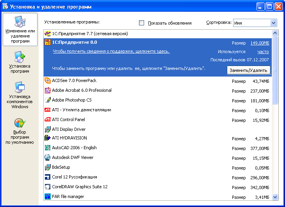
Task: Select the ACDSee 7.0 PowerPack entry
Action: (158, 81)
